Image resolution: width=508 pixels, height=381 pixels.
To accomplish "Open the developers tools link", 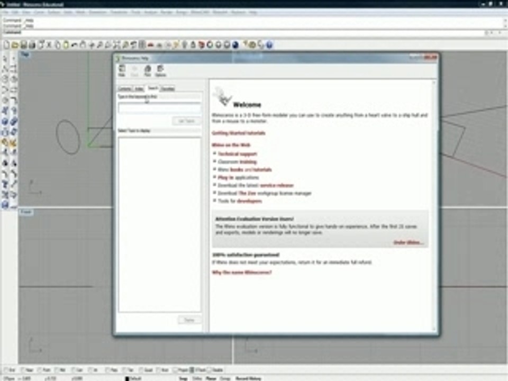I will click(249, 201).
